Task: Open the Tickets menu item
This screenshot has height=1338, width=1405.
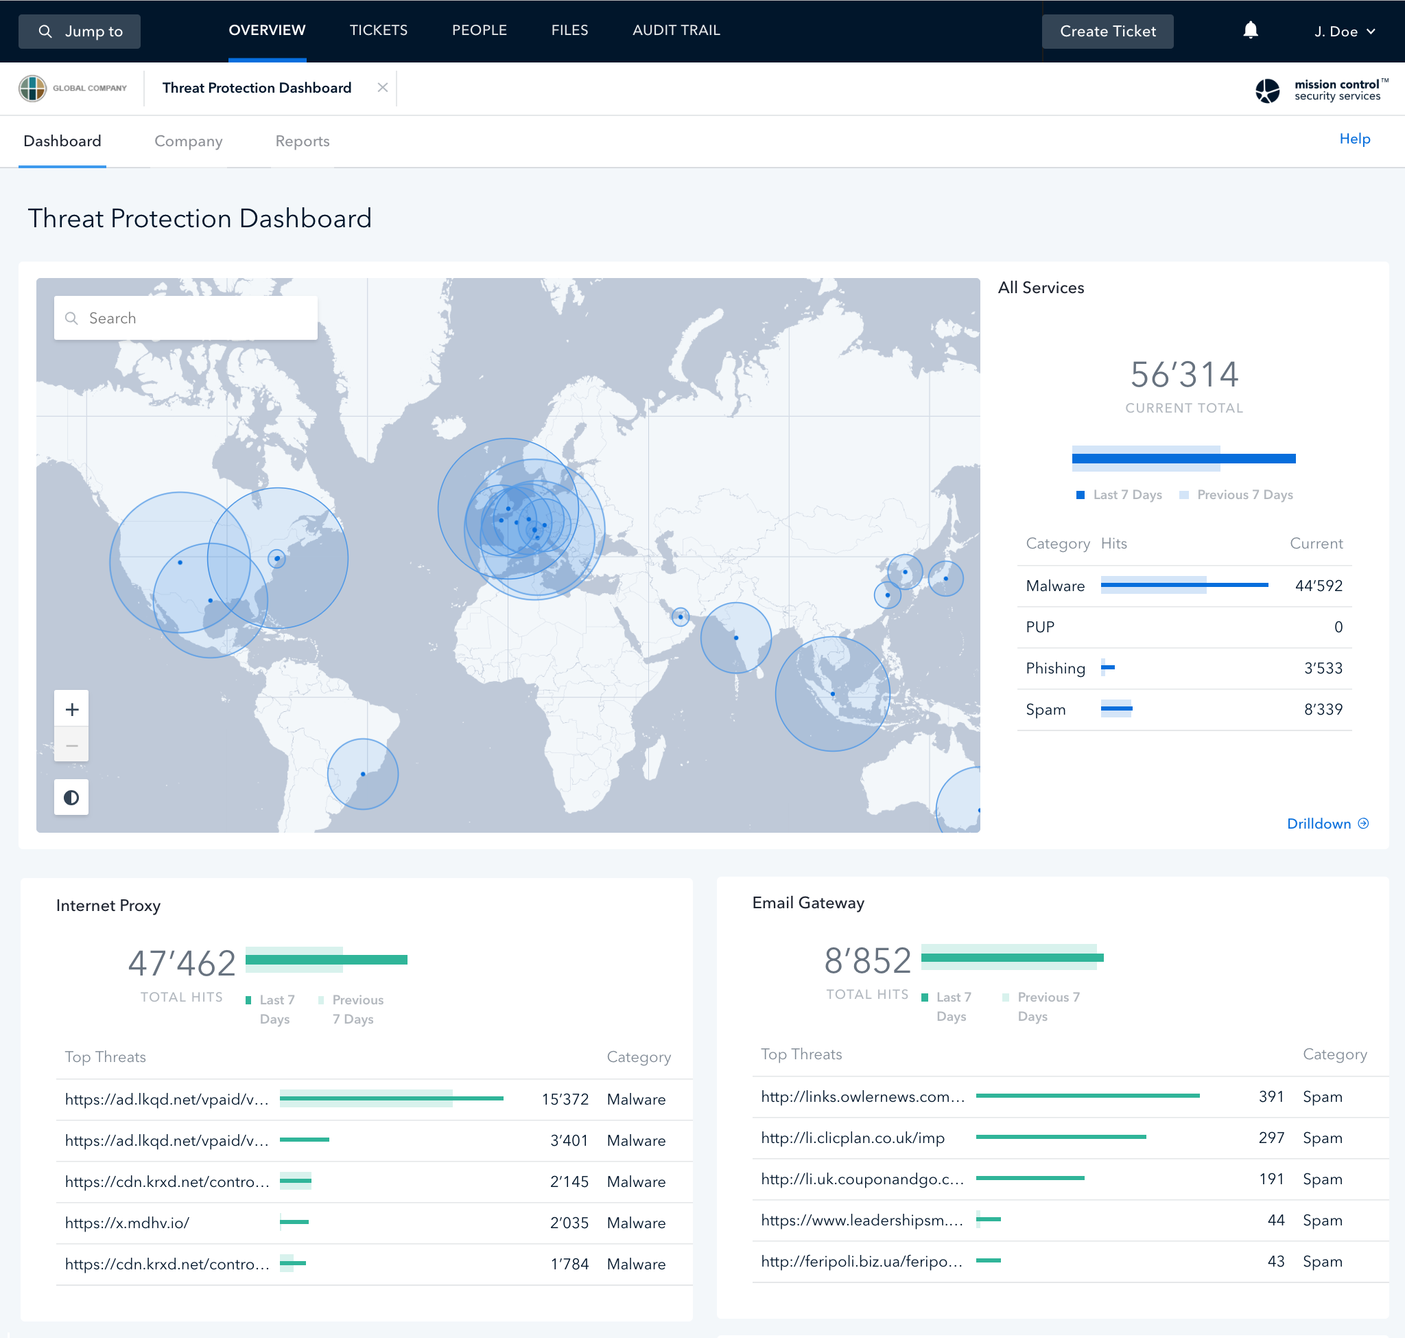Action: point(379,30)
